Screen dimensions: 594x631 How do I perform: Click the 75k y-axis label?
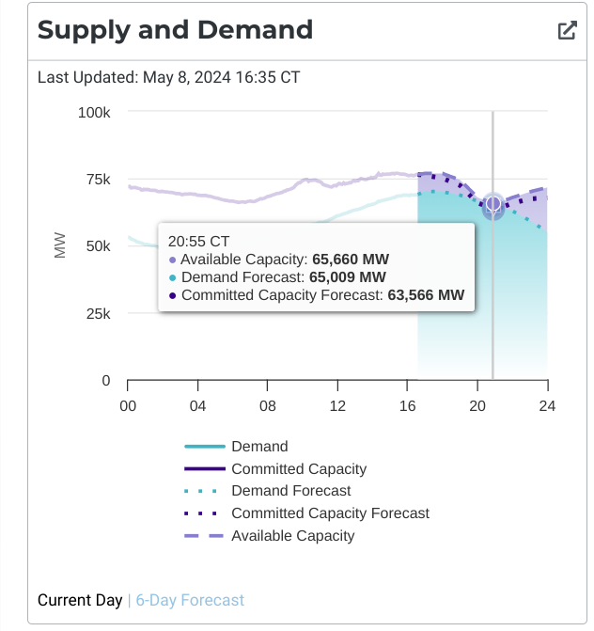[98, 180]
